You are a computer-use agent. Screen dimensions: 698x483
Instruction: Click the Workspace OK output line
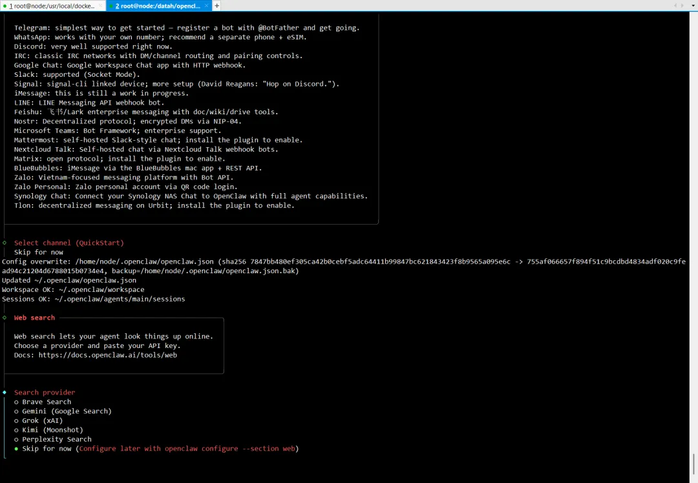click(73, 289)
